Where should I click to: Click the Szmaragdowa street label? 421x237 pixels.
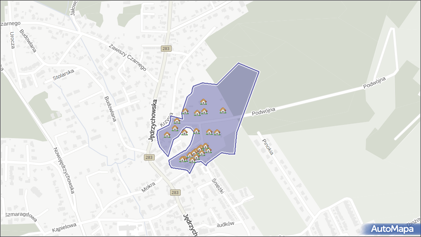click(x=21, y=217)
